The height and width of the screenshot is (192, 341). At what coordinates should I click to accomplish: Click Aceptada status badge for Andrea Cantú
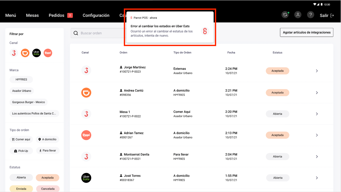click(x=278, y=93)
